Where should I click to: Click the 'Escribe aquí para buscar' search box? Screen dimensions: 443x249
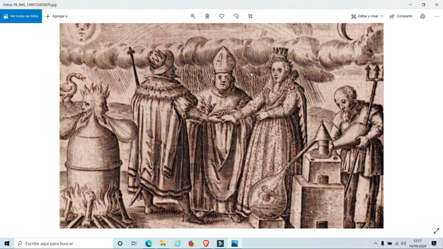tap(64, 243)
